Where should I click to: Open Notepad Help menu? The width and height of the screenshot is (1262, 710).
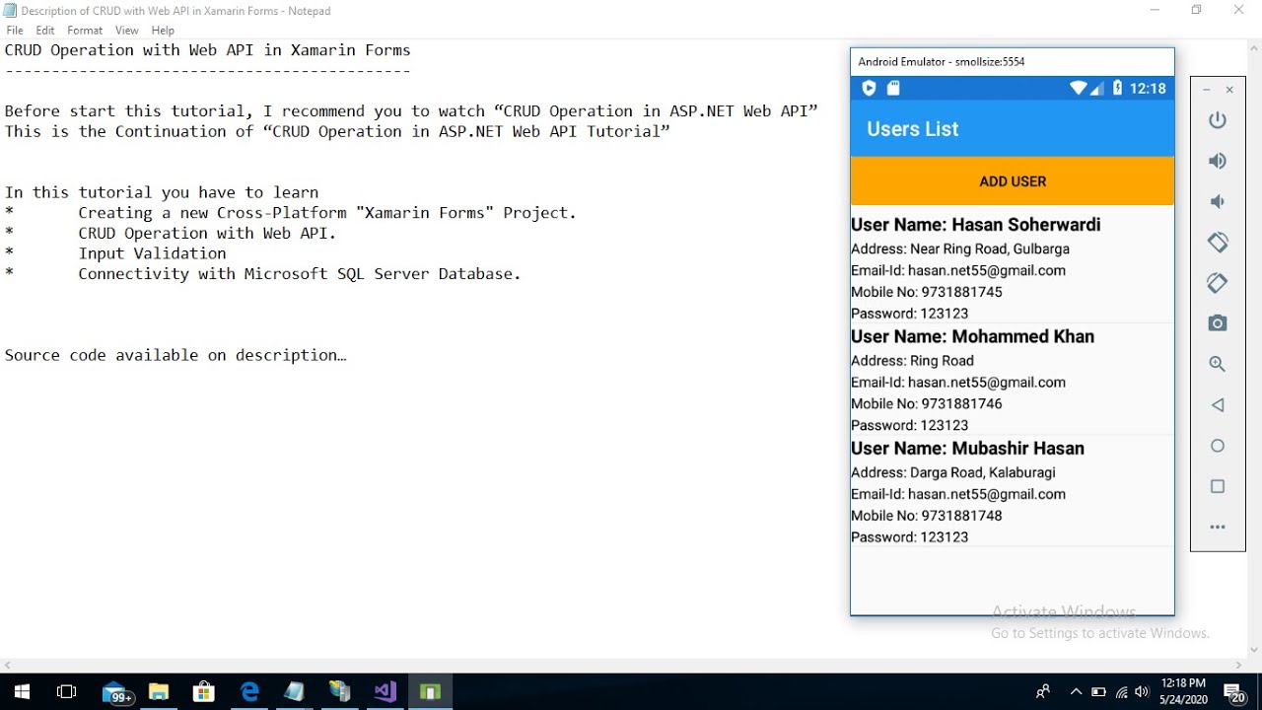(x=163, y=31)
